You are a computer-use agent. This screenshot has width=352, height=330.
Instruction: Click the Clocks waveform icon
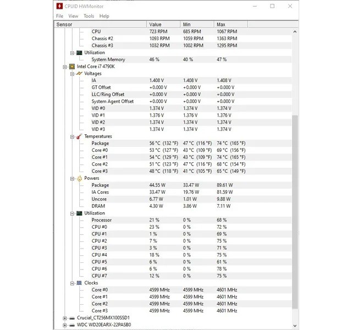[x=79, y=283]
